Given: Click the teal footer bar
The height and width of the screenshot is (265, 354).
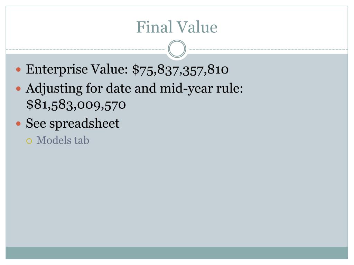Looking at the screenshot, I should [x=177, y=253].
